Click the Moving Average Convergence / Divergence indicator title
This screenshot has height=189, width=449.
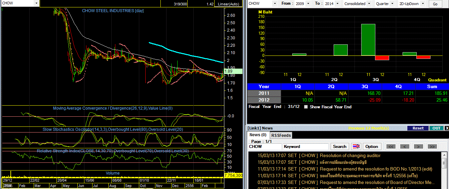click(x=113, y=108)
